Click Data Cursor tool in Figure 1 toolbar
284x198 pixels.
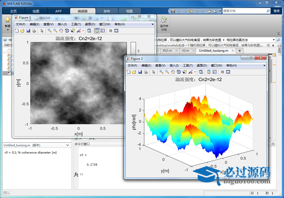click(73, 30)
